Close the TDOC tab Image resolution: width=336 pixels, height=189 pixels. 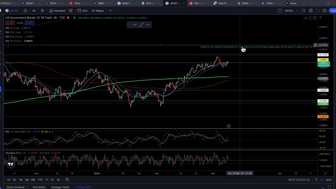tap(280, 3)
